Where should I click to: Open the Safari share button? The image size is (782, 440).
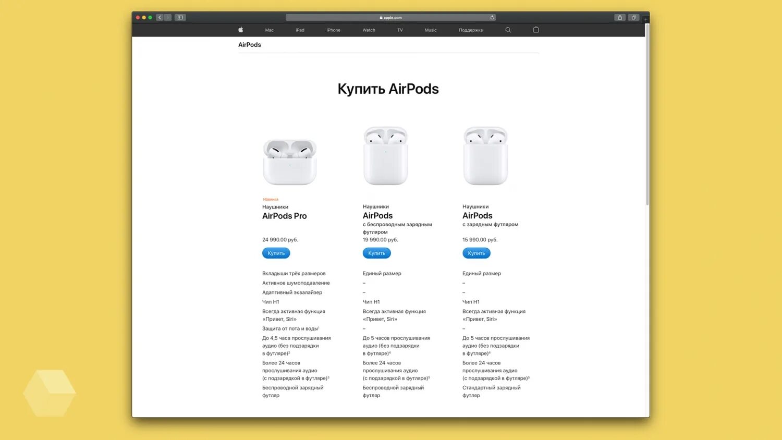coord(620,17)
